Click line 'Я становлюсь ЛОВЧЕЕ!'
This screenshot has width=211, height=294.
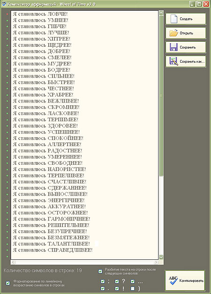tap(40, 14)
